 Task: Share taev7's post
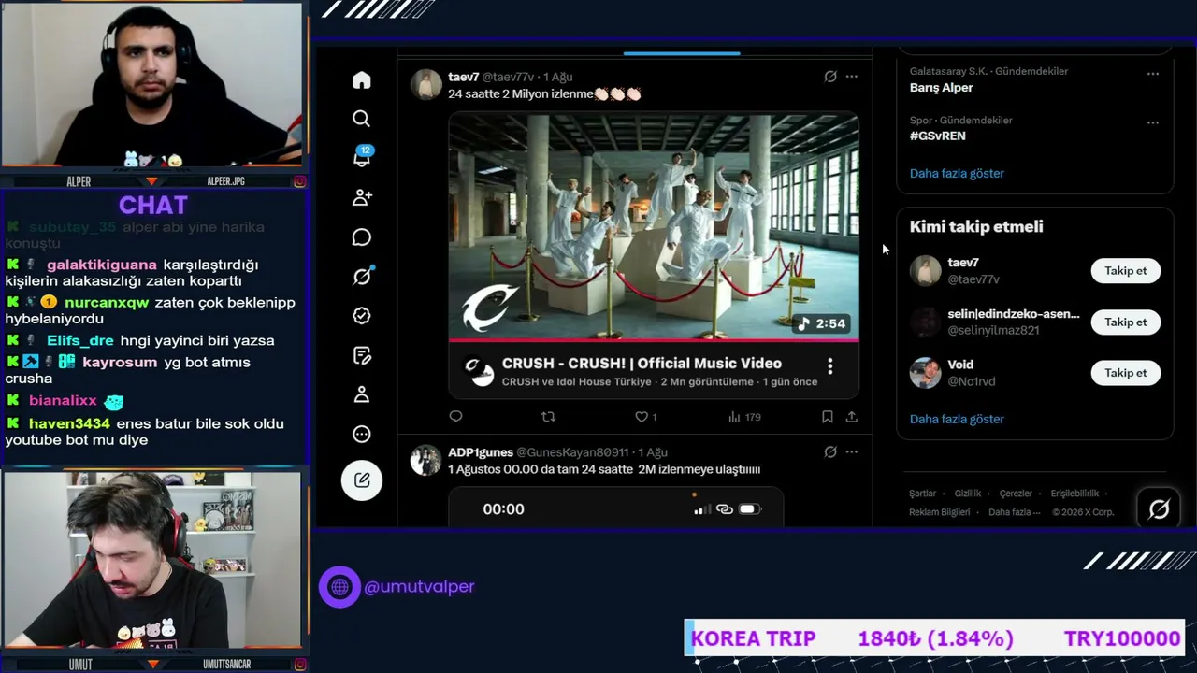click(852, 417)
